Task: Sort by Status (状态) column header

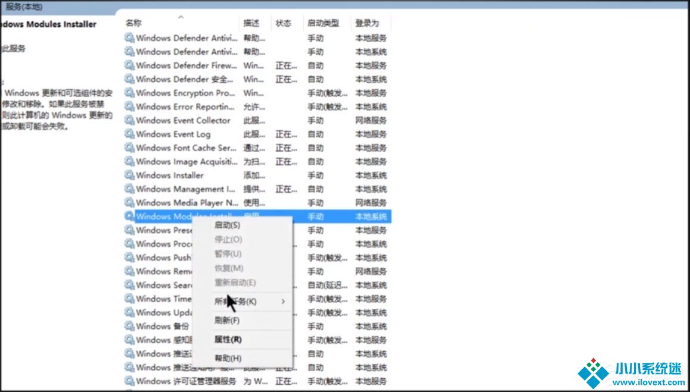Action: tap(284, 23)
